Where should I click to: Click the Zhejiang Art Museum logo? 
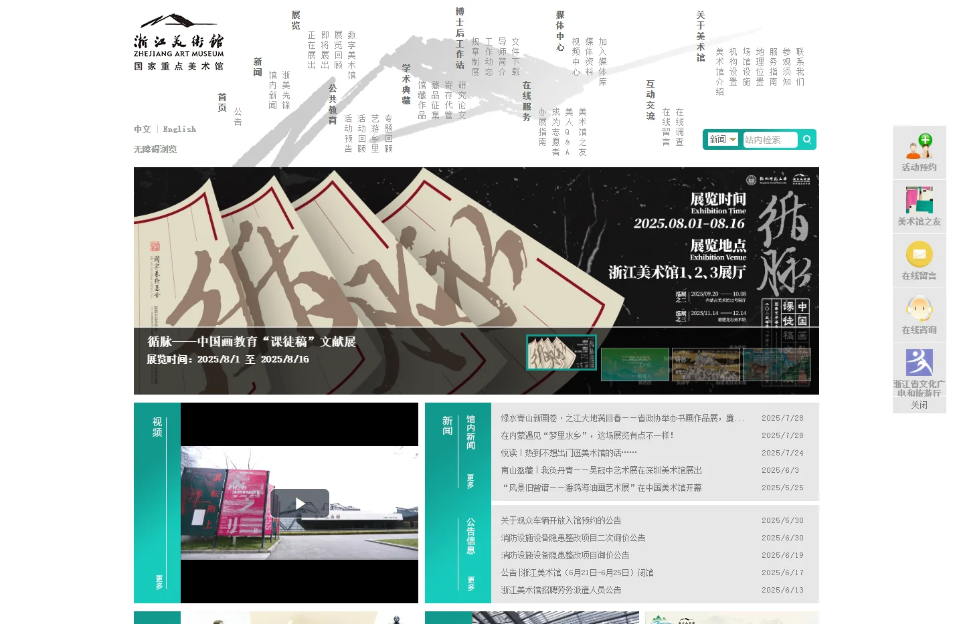click(179, 42)
